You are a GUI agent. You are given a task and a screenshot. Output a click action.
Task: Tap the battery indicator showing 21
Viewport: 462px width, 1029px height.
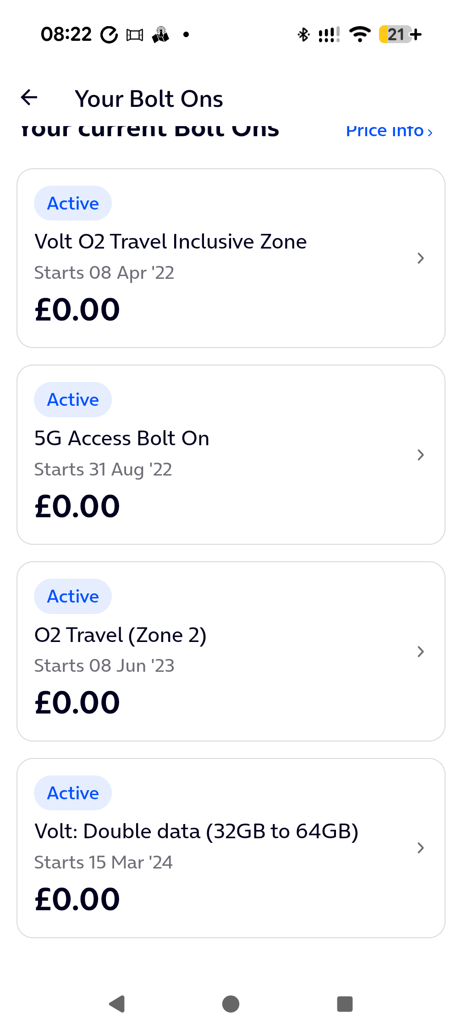click(400, 34)
